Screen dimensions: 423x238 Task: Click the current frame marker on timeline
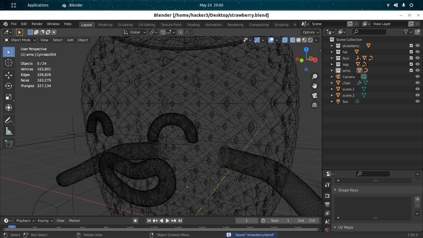(x=12, y=227)
